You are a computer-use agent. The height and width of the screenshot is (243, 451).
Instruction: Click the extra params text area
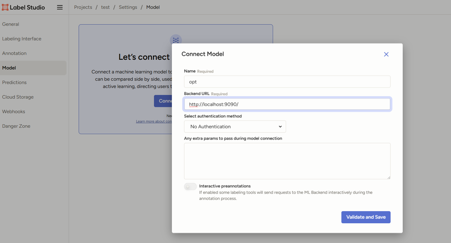(287, 161)
